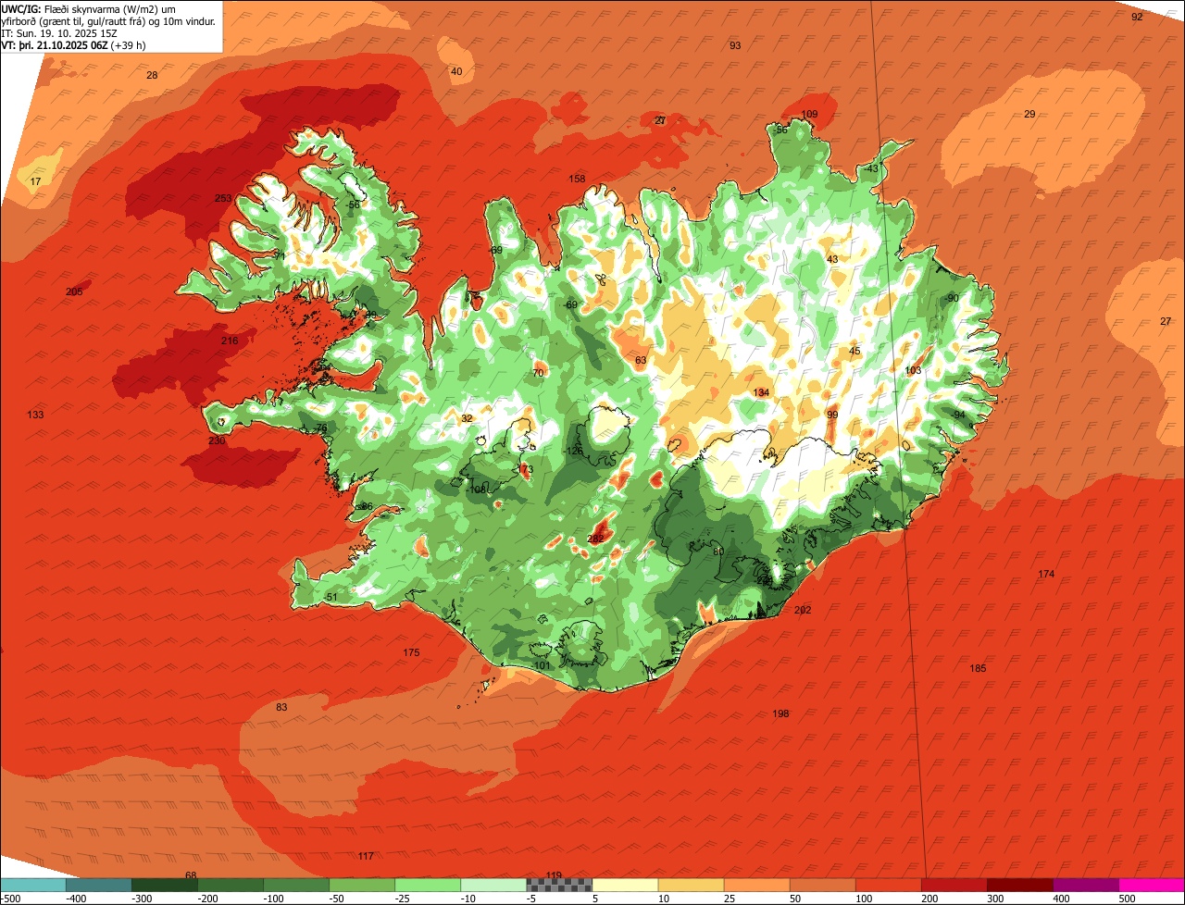Click the flux value '202' off the southeast coast
This screenshot has width=1185, height=905.
[803, 610]
